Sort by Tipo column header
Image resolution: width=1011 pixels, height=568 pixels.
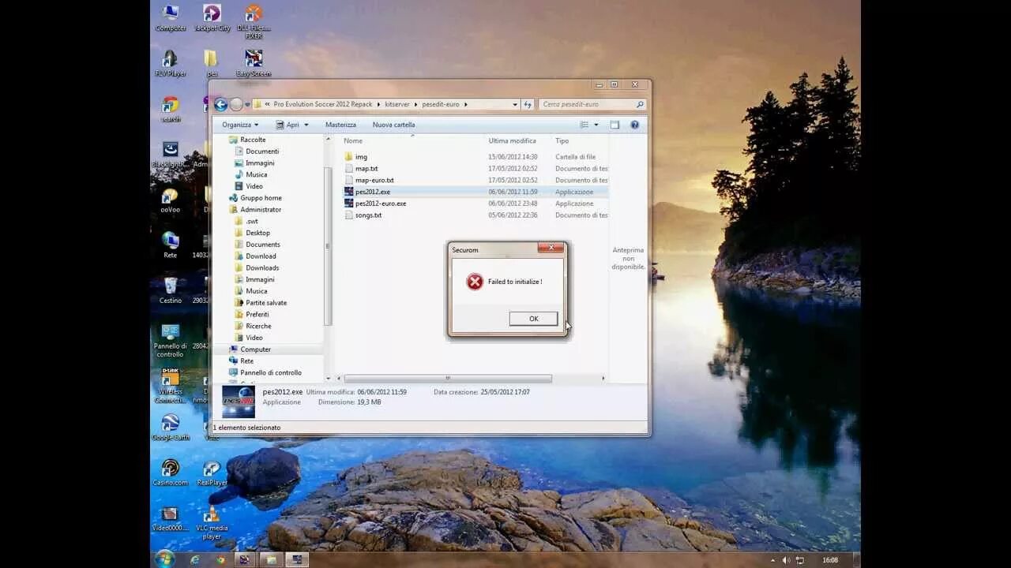click(562, 141)
